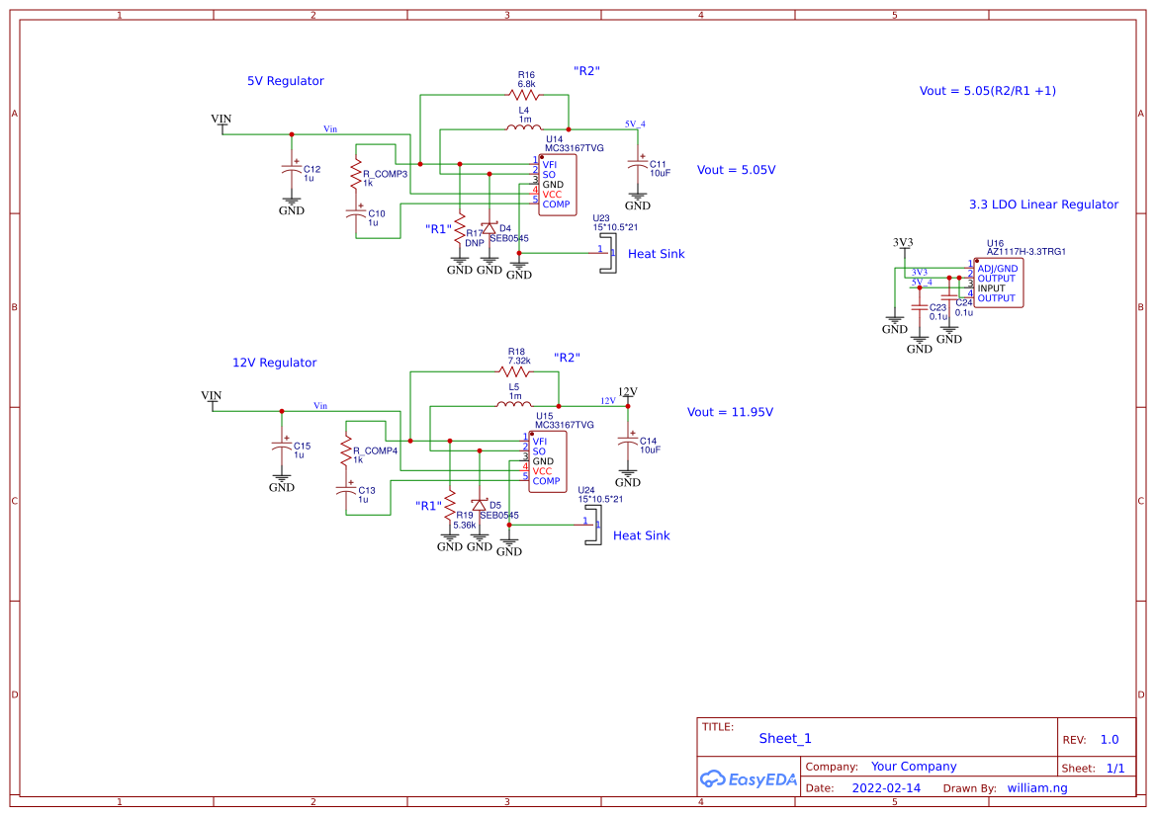Click the 5V Regulator text label
Screen dimensions: 1156x817
coord(285,80)
